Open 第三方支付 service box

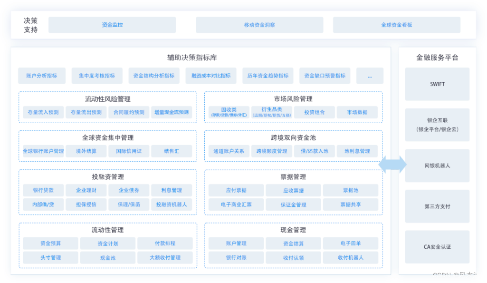437,206
